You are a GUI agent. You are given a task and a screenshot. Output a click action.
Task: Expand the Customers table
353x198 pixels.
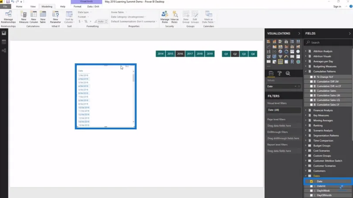pos(306,171)
